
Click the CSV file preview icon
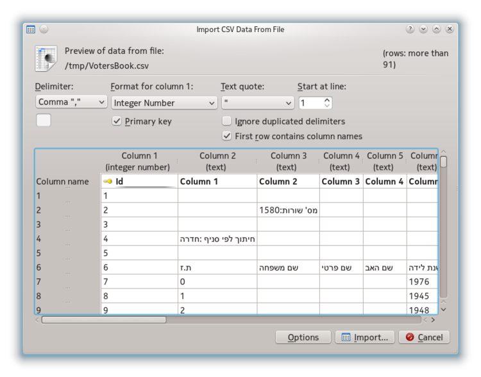(x=46, y=58)
